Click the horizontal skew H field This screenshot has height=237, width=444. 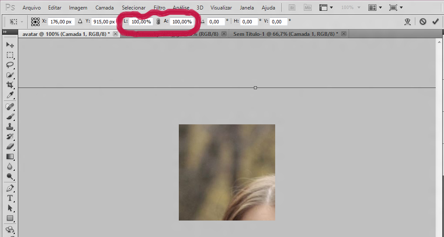coord(249,22)
